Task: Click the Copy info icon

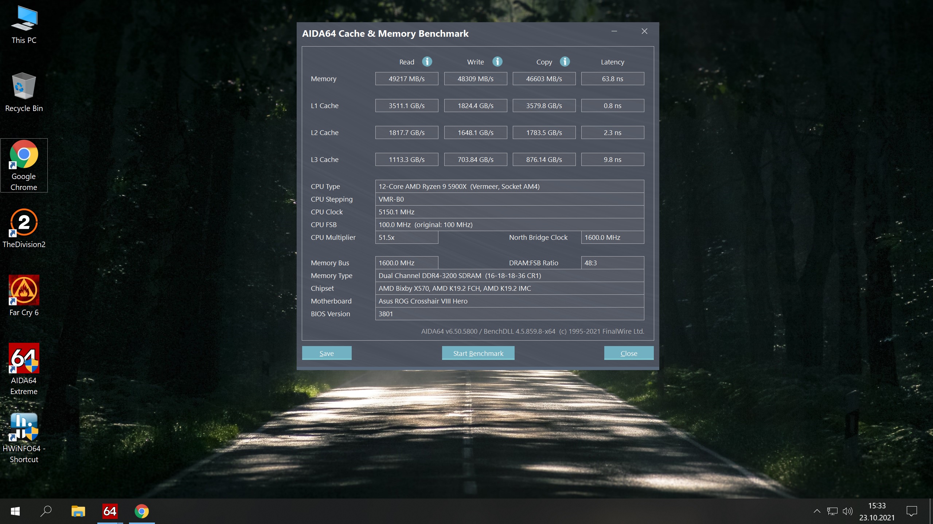Action: (565, 61)
